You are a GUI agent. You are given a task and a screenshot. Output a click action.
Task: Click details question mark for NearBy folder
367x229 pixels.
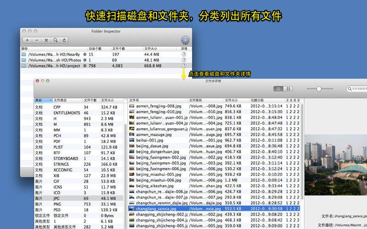(184, 54)
